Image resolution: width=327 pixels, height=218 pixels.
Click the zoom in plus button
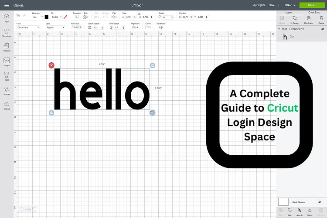[x=34, y=209]
